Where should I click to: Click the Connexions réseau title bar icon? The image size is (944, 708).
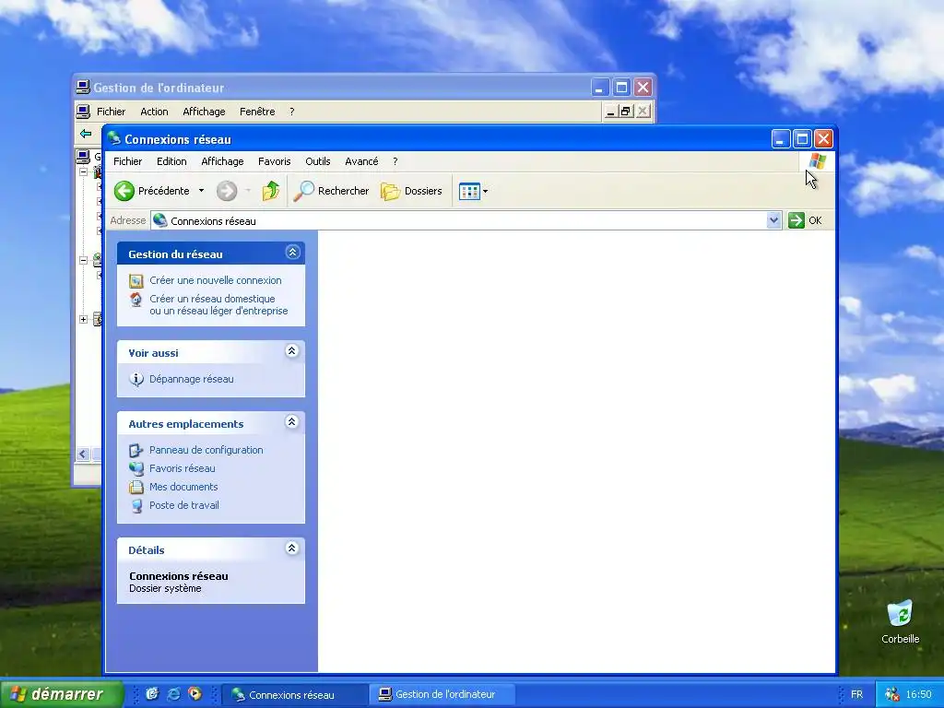(x=113, y=138)
